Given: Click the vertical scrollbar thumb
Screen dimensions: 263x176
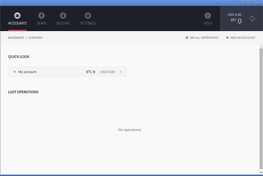Looking at the screenshot, I should tap(261, 108).
